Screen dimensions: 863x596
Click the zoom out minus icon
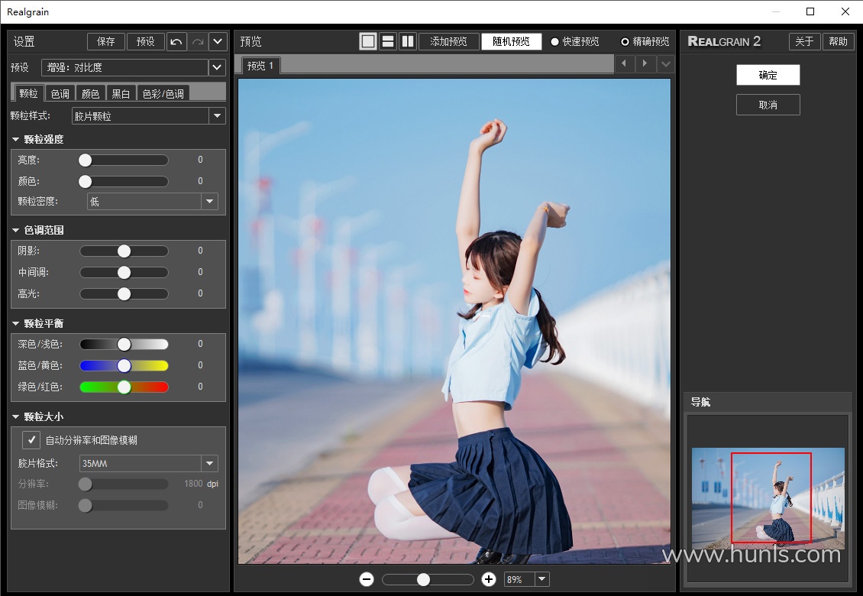tap(367, 580)
